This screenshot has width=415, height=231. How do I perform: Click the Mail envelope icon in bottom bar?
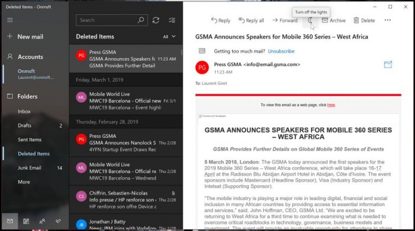point(10,221)
